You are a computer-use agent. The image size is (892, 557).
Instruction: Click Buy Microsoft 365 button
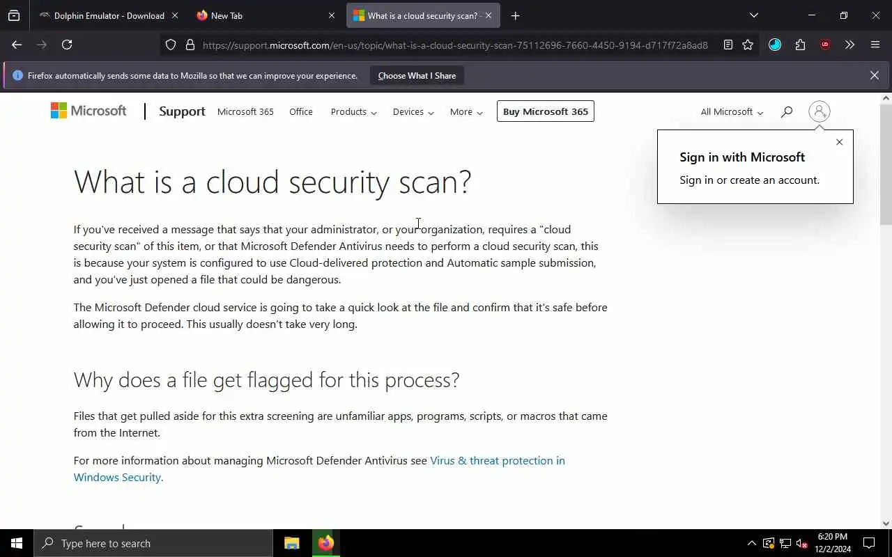(546, 111)
